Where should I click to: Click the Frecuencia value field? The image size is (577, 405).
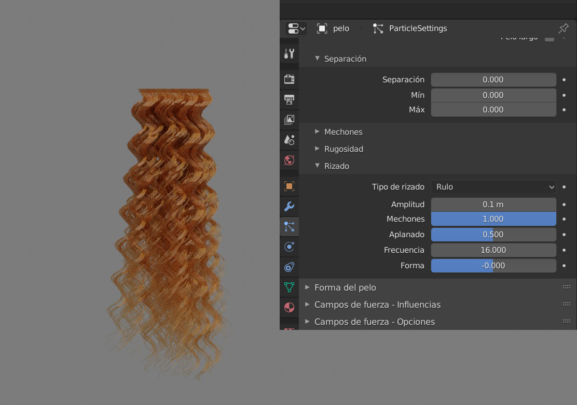coord(493,250)
